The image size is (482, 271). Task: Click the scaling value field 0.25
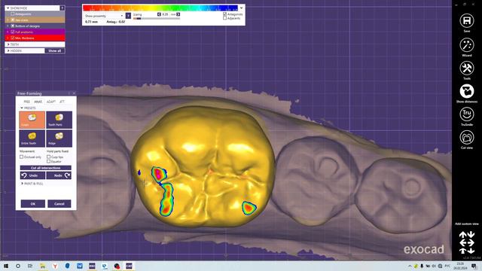coord(165,14)
